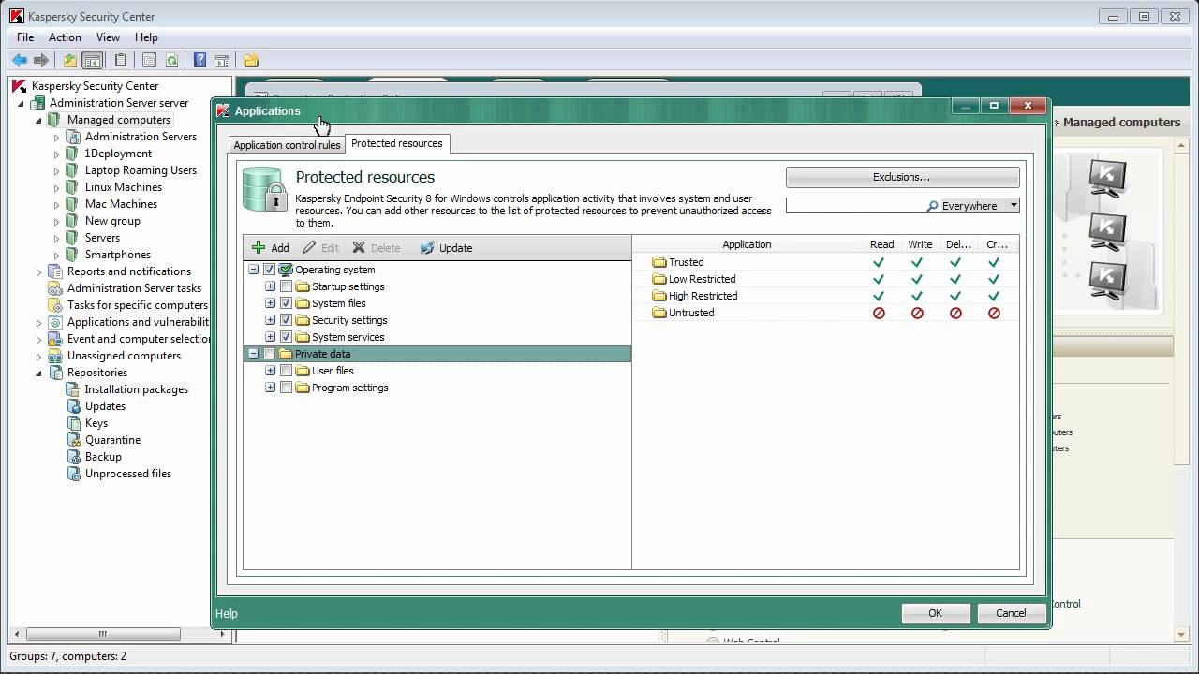
Task: Open the Keys item in Repositories
Action: pos(96,423)
